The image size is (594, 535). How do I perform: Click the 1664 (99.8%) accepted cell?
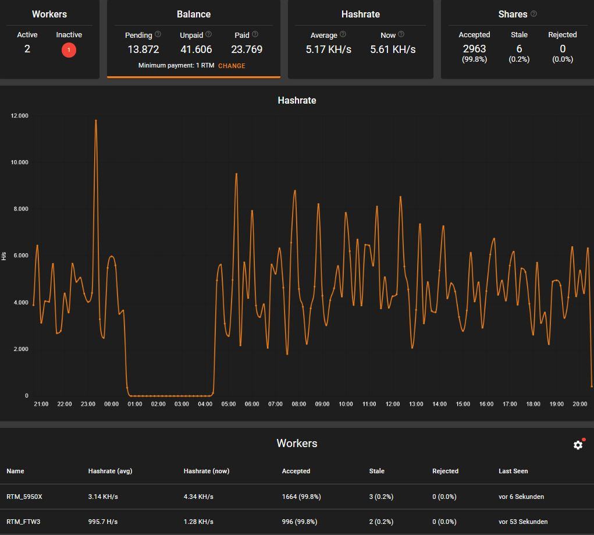(301, 497)
